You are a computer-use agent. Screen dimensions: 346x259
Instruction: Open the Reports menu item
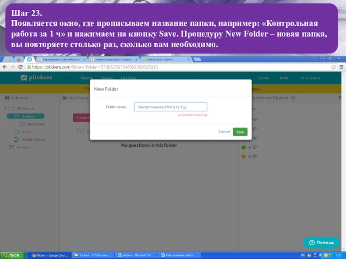86,78
